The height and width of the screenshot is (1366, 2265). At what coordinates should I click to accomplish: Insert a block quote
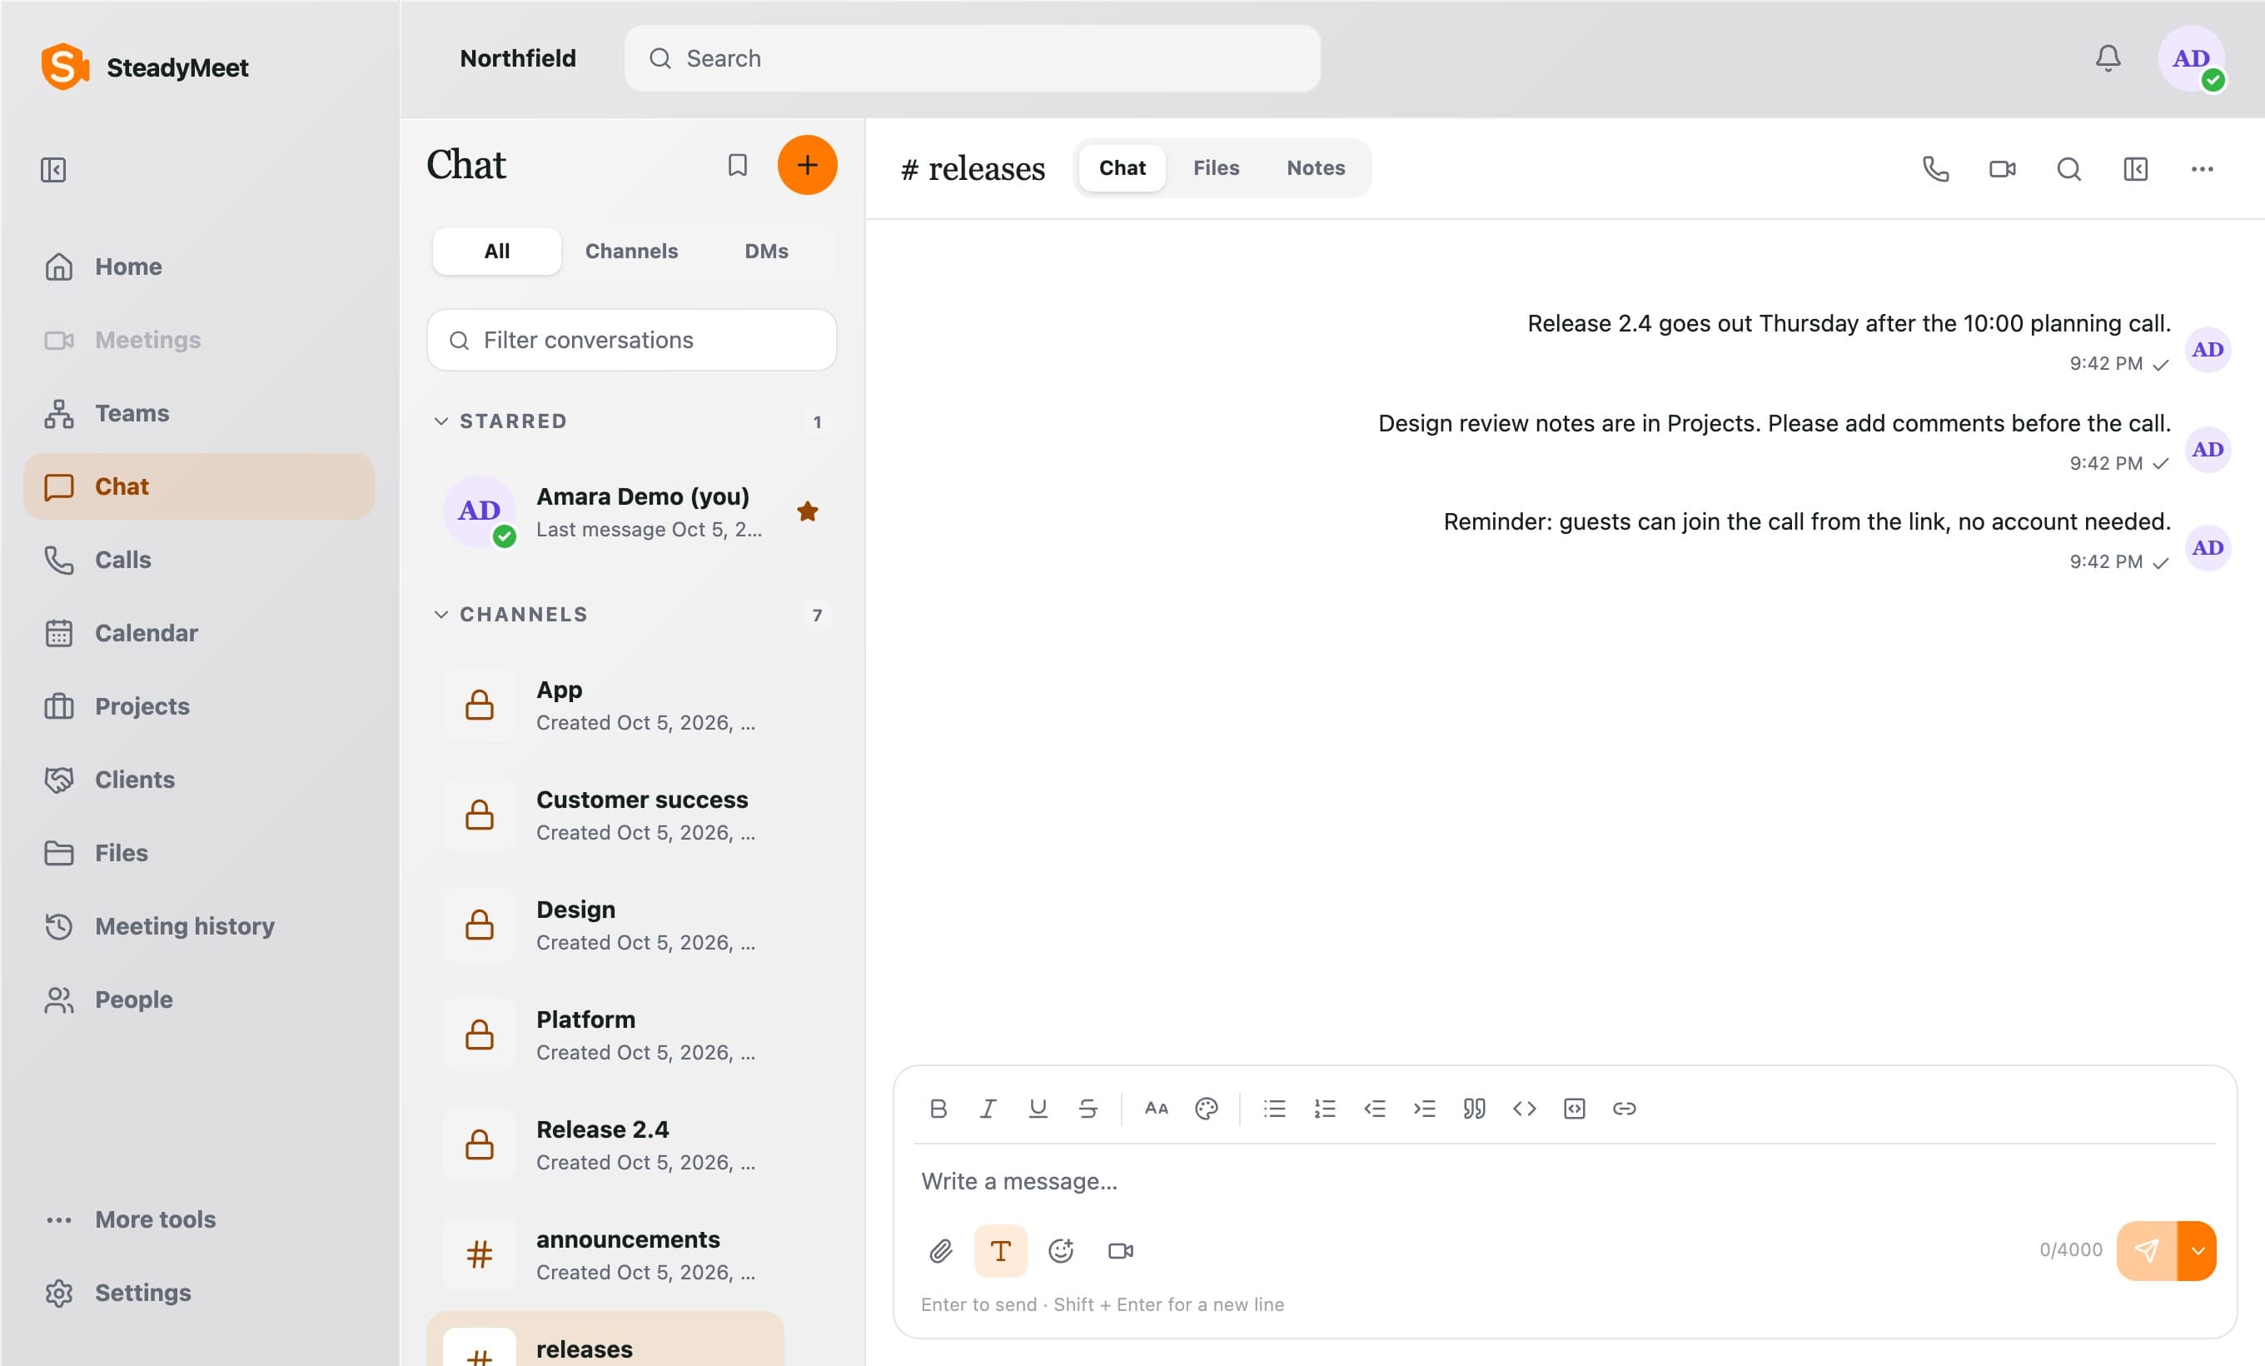tap(1475, 1109)
